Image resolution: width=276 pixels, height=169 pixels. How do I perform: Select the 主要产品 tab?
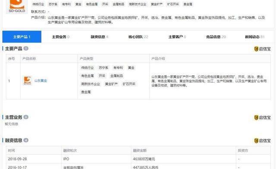[22, 37]
